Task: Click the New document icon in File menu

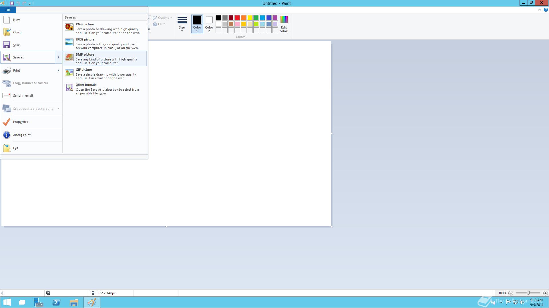Action: 7,20
